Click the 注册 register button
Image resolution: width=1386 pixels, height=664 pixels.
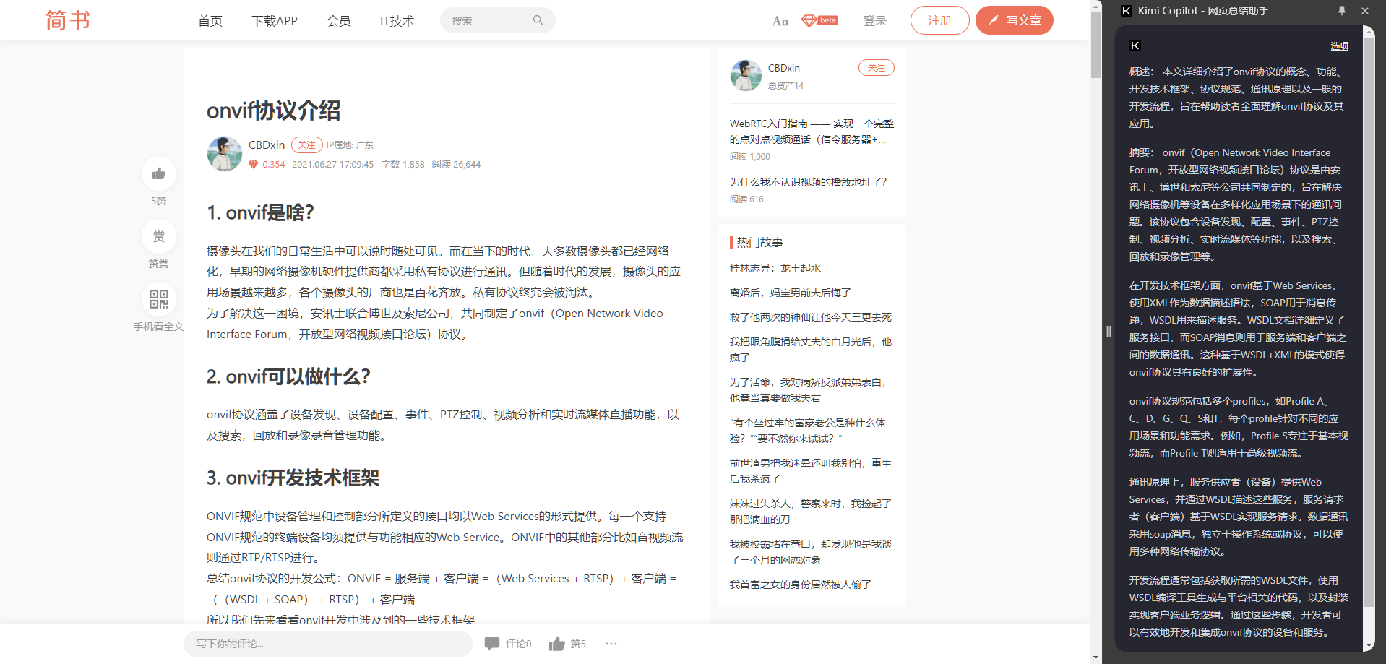(x=939, y=20)
